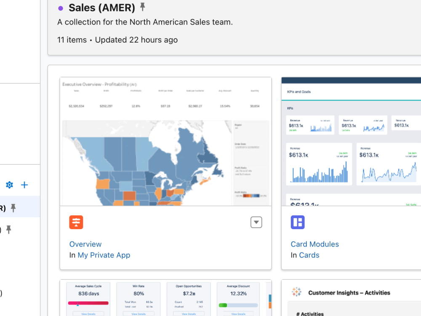This screenshot has width=421, height=316.
Task: Open the Overview card dropdown menu
Action: tap(256, 222)
